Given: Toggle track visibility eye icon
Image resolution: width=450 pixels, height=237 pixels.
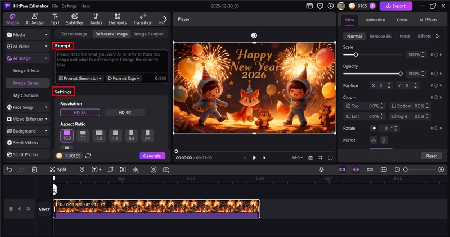Looking at the screenshot, I should 19,209.
